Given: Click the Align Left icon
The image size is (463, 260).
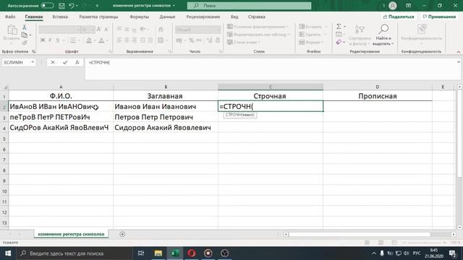Looking at the screenshot, I should click(x=119, y=40).
